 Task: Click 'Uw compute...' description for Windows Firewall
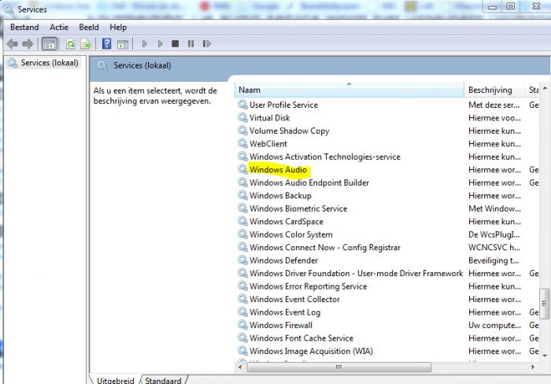(x=494, y=325)
